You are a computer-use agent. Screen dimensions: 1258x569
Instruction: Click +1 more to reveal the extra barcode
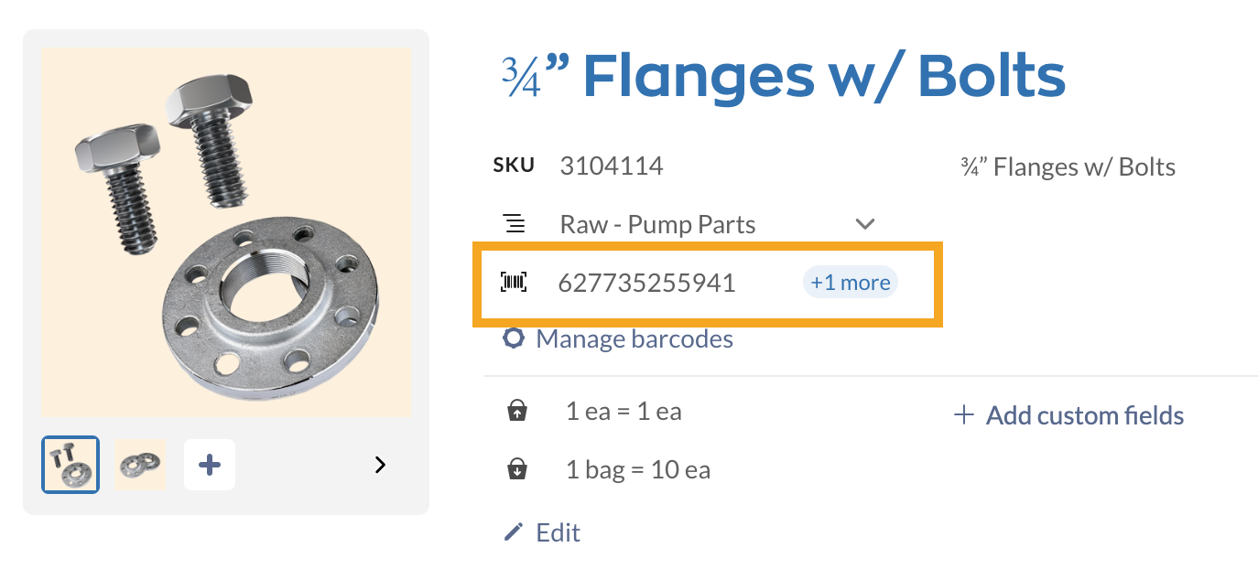click(x=850, y=282)
